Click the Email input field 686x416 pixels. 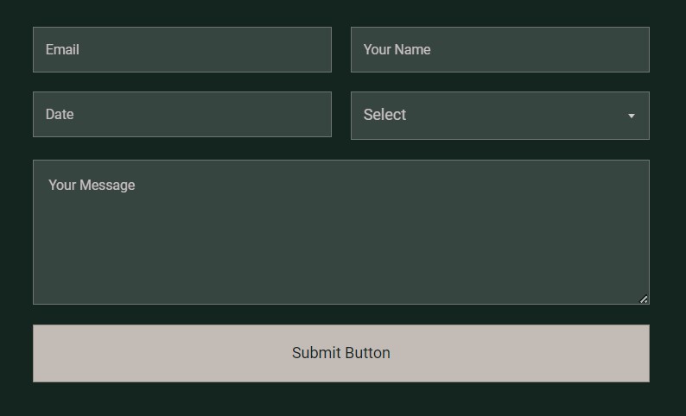[x=181, y=50]
